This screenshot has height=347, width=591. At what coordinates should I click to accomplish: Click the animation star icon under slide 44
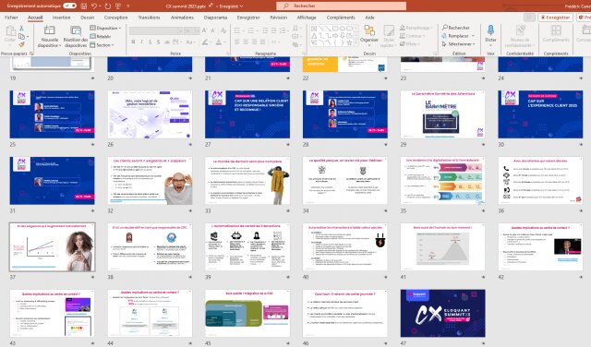coord(190,343)
